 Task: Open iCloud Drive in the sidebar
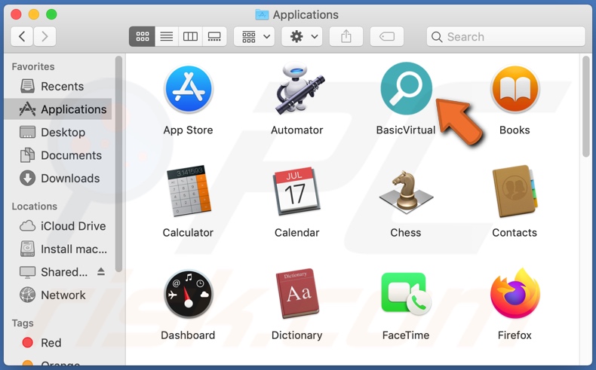point(58,226)
